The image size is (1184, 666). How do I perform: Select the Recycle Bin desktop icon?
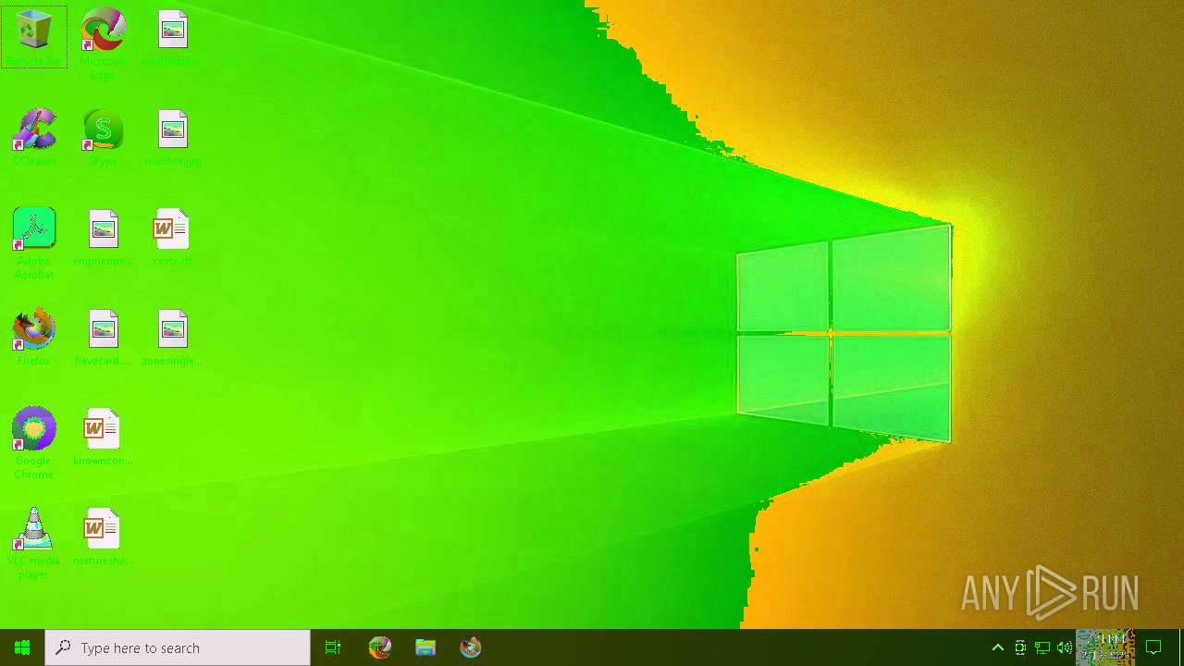[34, 37]
